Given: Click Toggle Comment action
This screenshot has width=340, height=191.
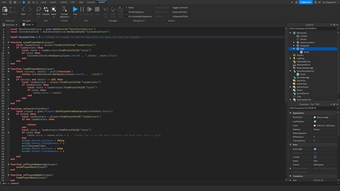Looking at the screenshot, I should (180, 7).
